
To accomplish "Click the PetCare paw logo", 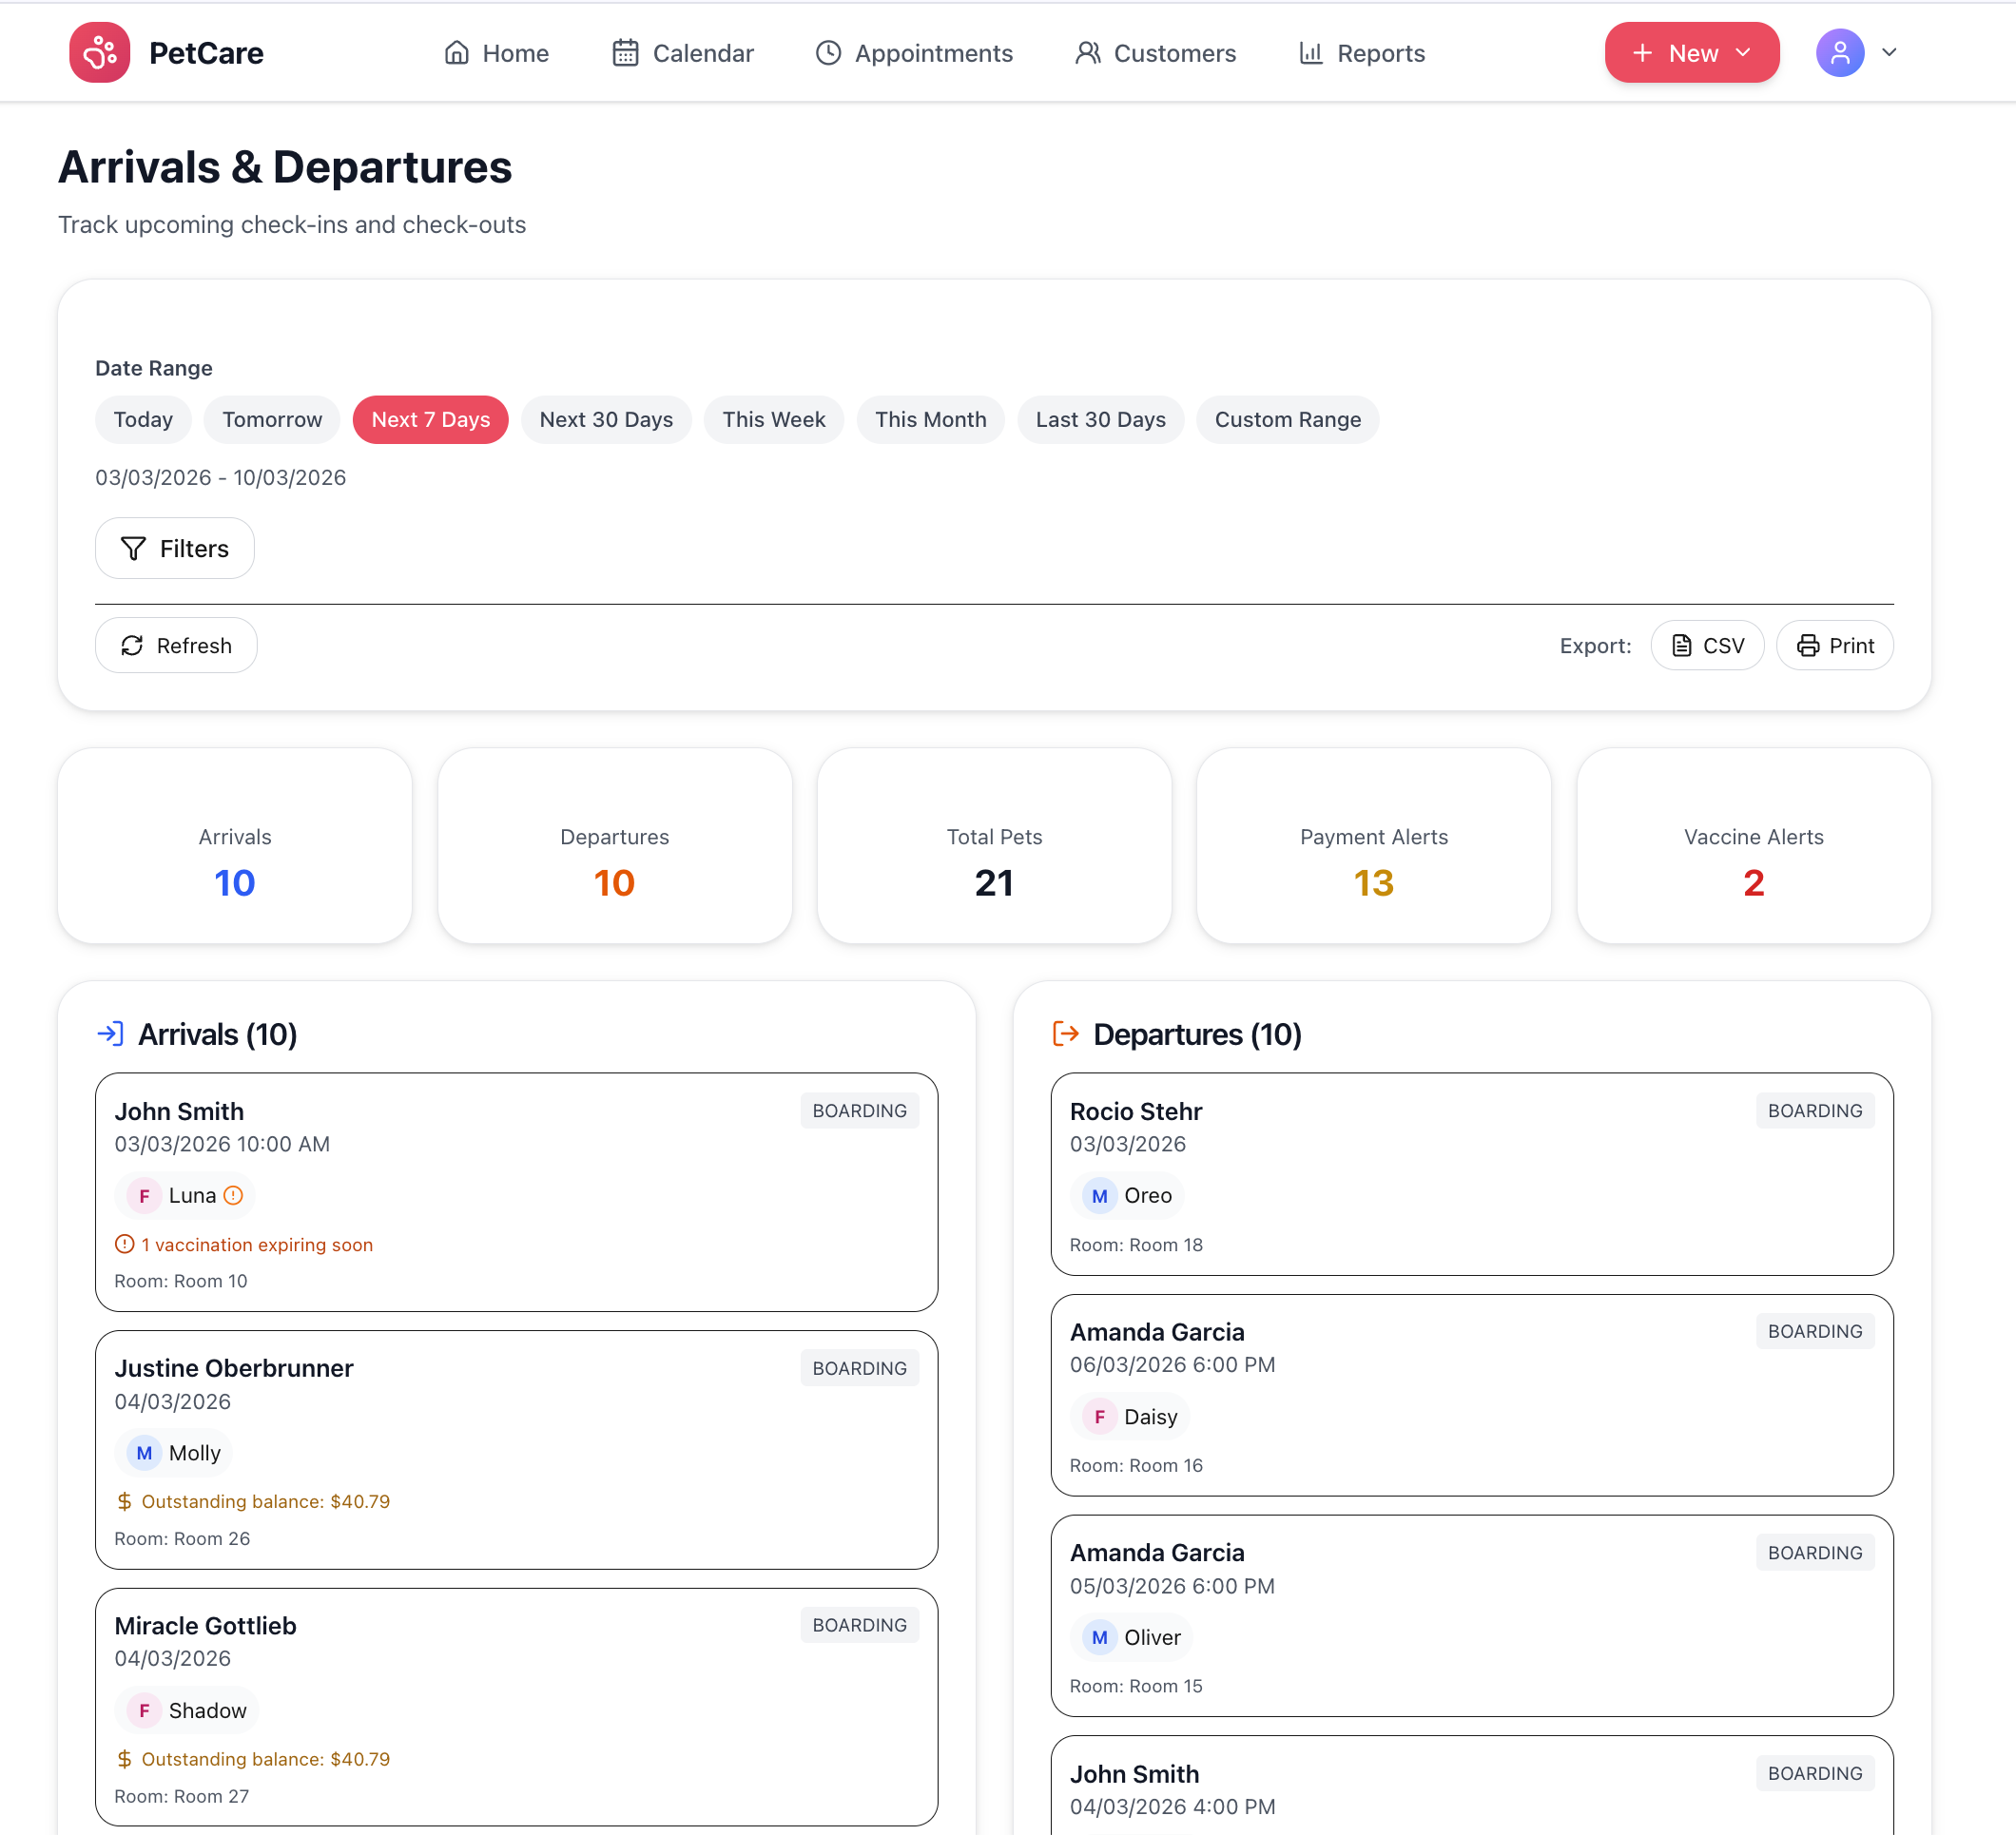I will click(99, 52).
